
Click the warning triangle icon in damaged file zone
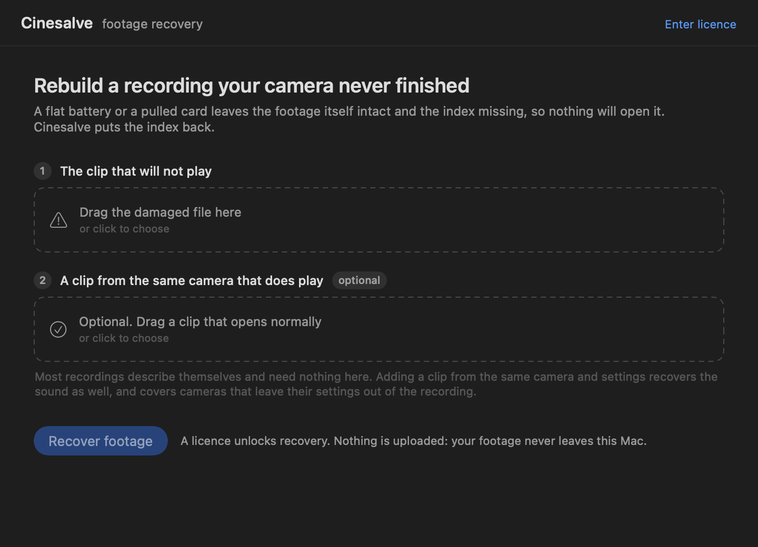(58, 220)
